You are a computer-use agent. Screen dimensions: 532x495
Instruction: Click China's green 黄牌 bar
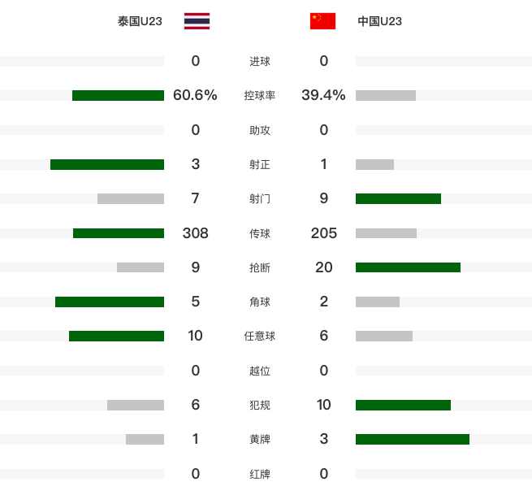pos(413,439)
